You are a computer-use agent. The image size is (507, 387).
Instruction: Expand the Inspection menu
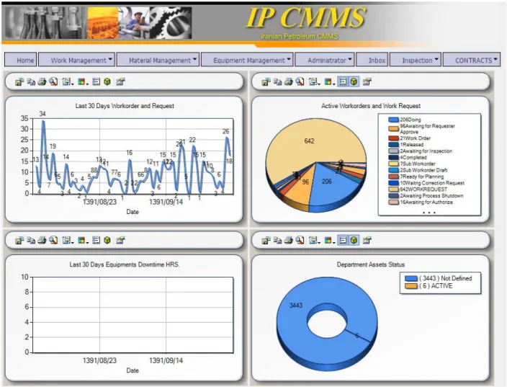pos(416,60)
